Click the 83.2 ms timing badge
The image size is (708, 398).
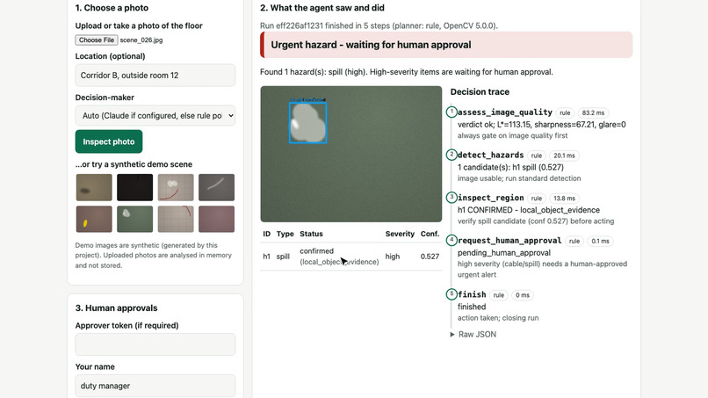click(x=593, y=113)
